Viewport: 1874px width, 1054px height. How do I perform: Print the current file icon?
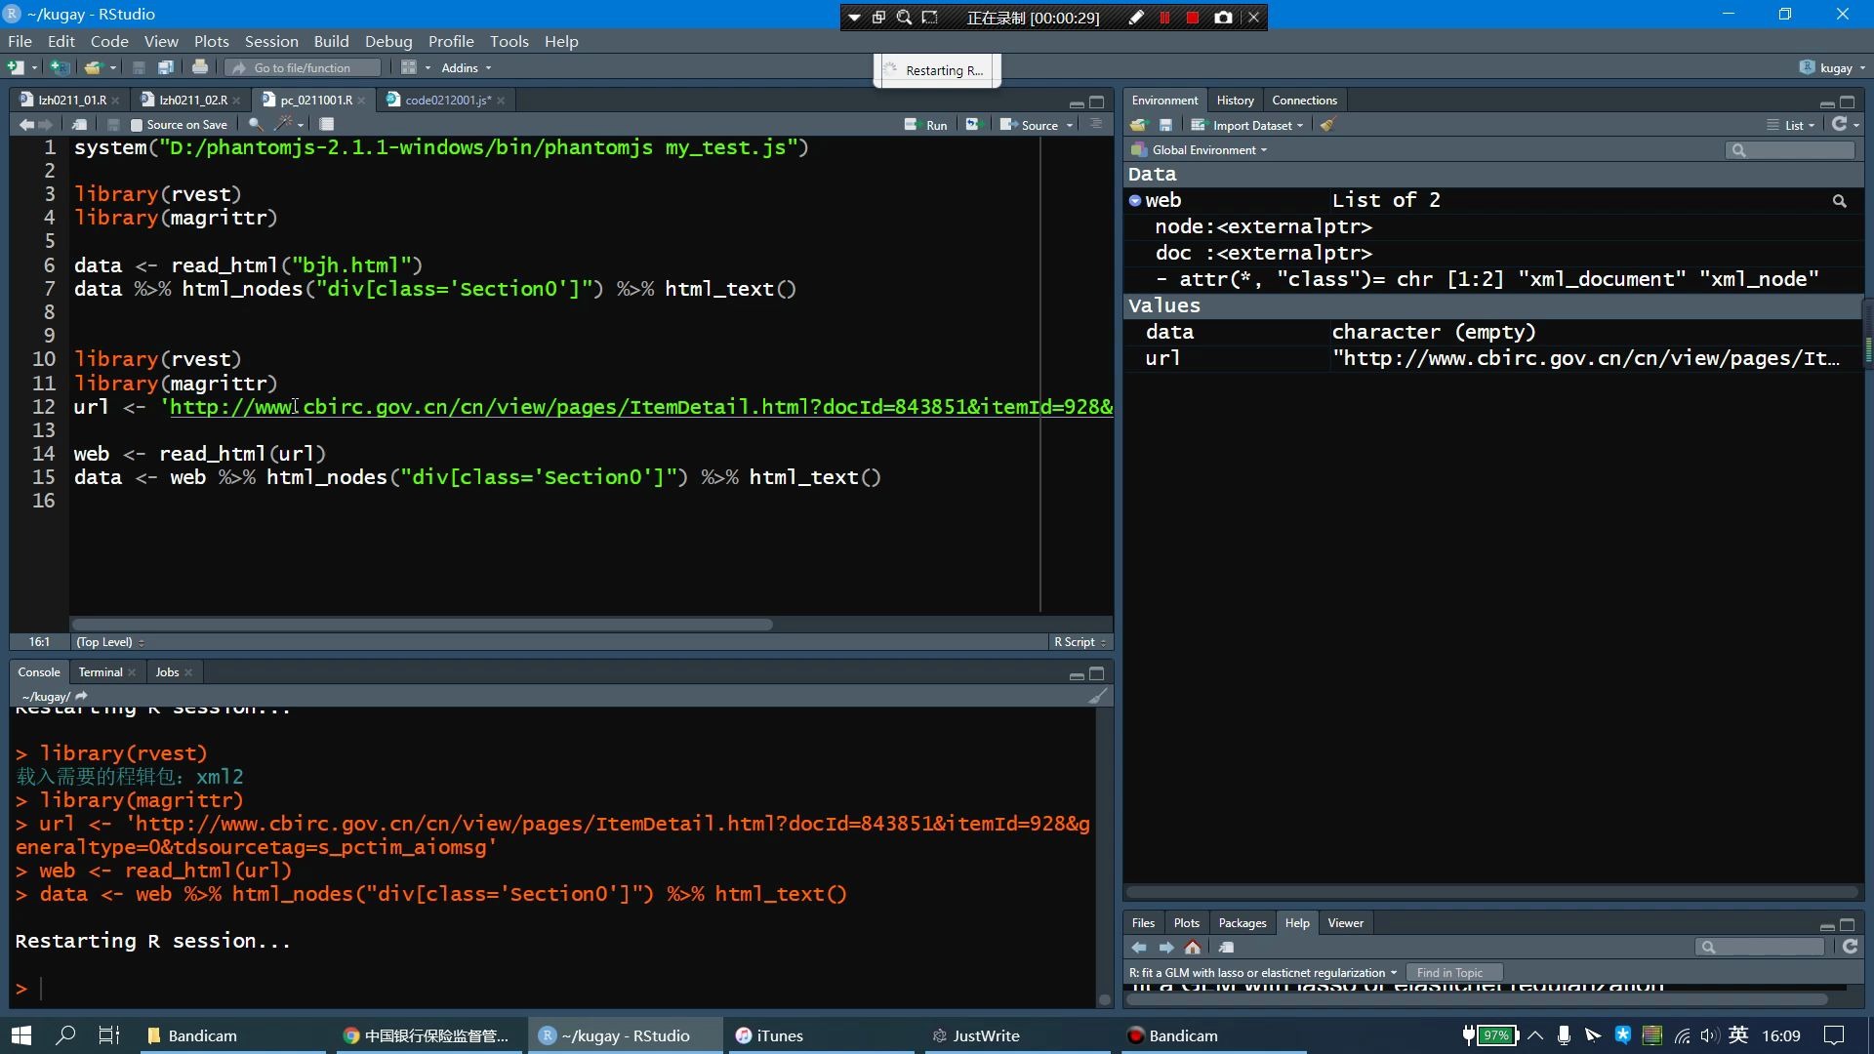click(x=200, y=67)
